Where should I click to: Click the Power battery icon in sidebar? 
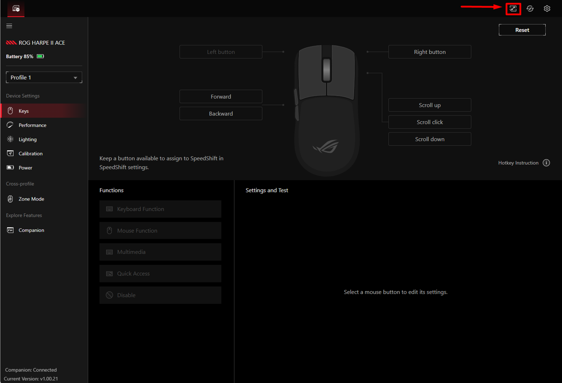pos(10,168)
